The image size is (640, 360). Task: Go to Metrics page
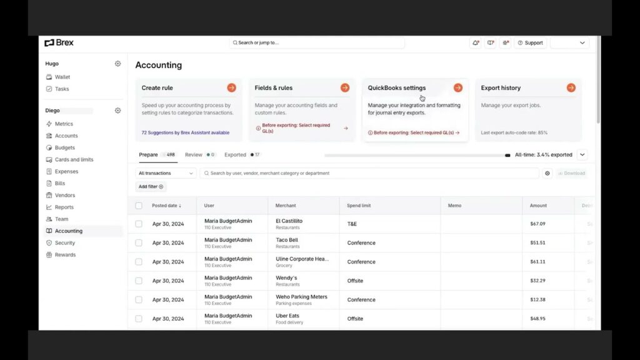click(x=64, y=124)
